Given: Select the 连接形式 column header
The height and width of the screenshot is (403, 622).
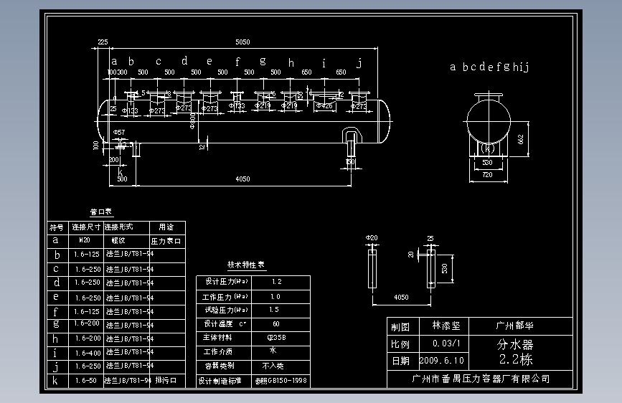Looking at the screenshot, I should [x=119, y=227].
